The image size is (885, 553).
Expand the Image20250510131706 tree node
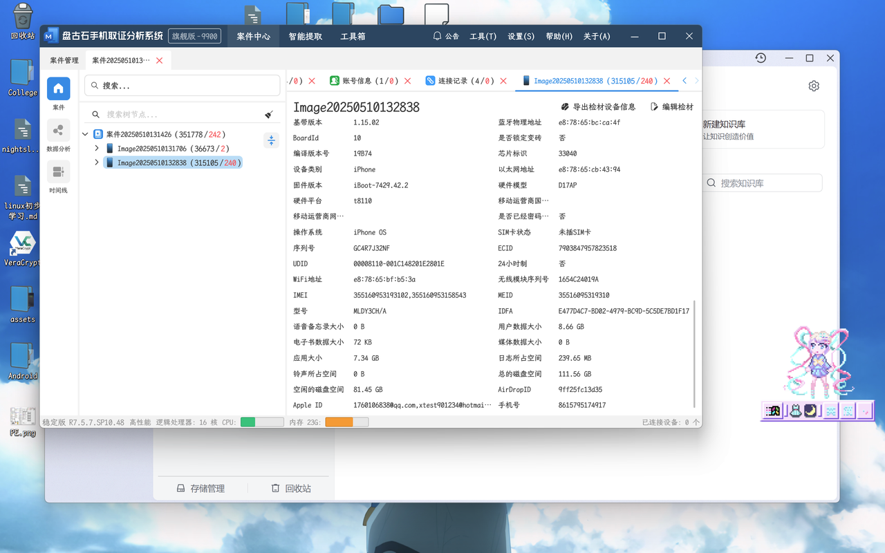tap(97, 149)
